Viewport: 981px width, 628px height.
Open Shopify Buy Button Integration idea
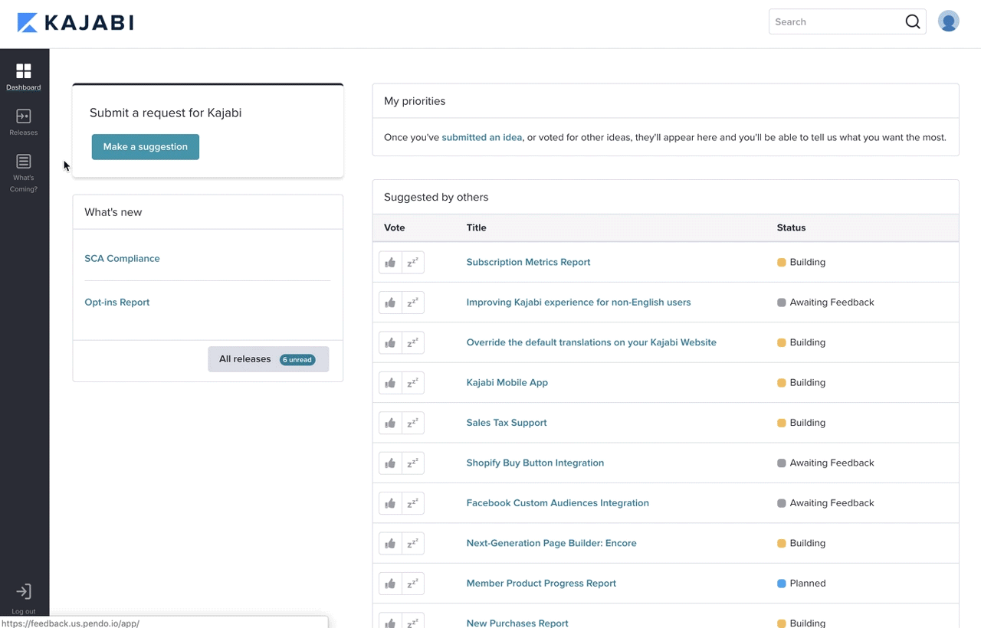coord(535,463)
